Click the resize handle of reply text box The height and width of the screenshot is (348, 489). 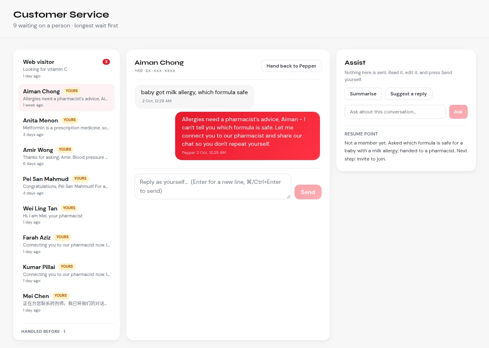(288, 197)
